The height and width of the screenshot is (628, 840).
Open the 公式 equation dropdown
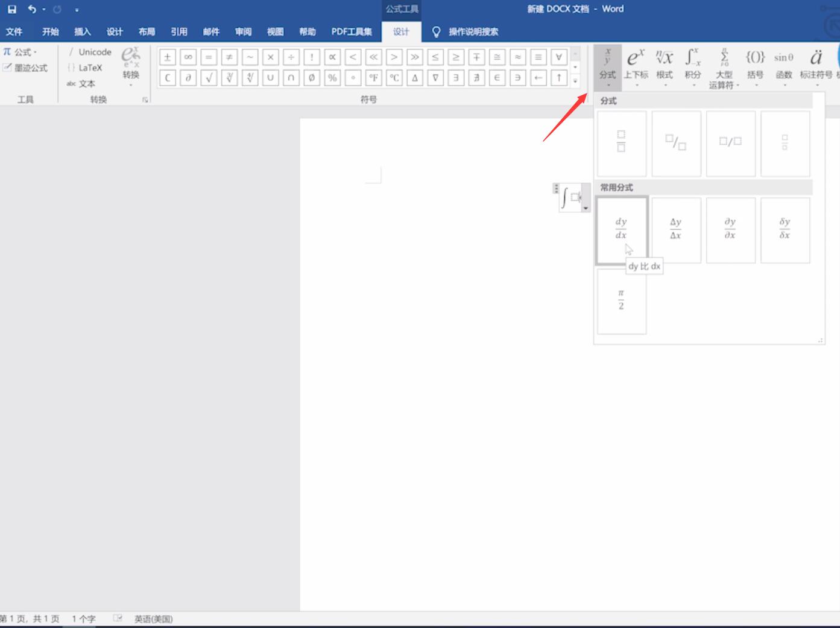coord(20,52)
